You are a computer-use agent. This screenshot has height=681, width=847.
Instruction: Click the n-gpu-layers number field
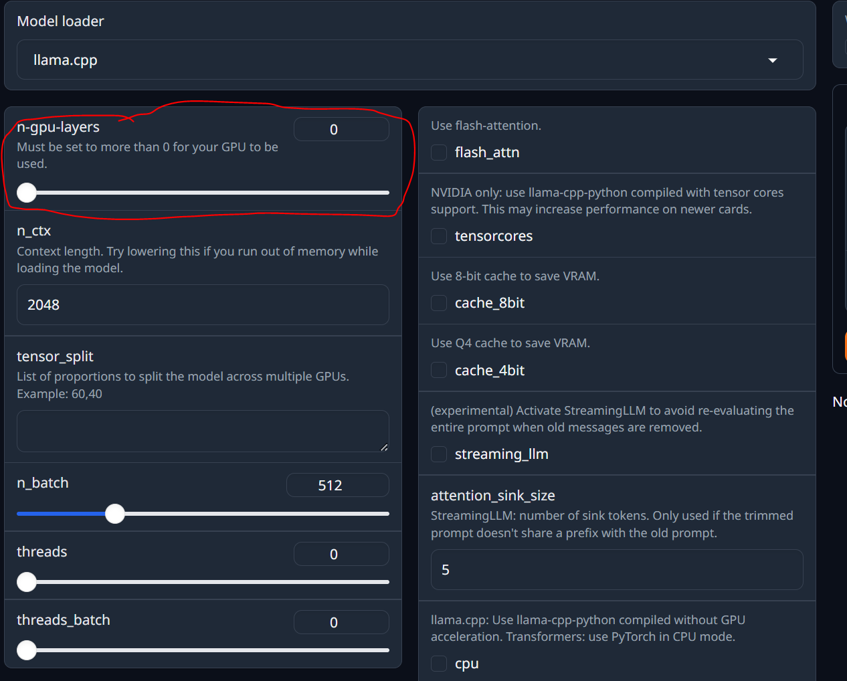[341, 129]
